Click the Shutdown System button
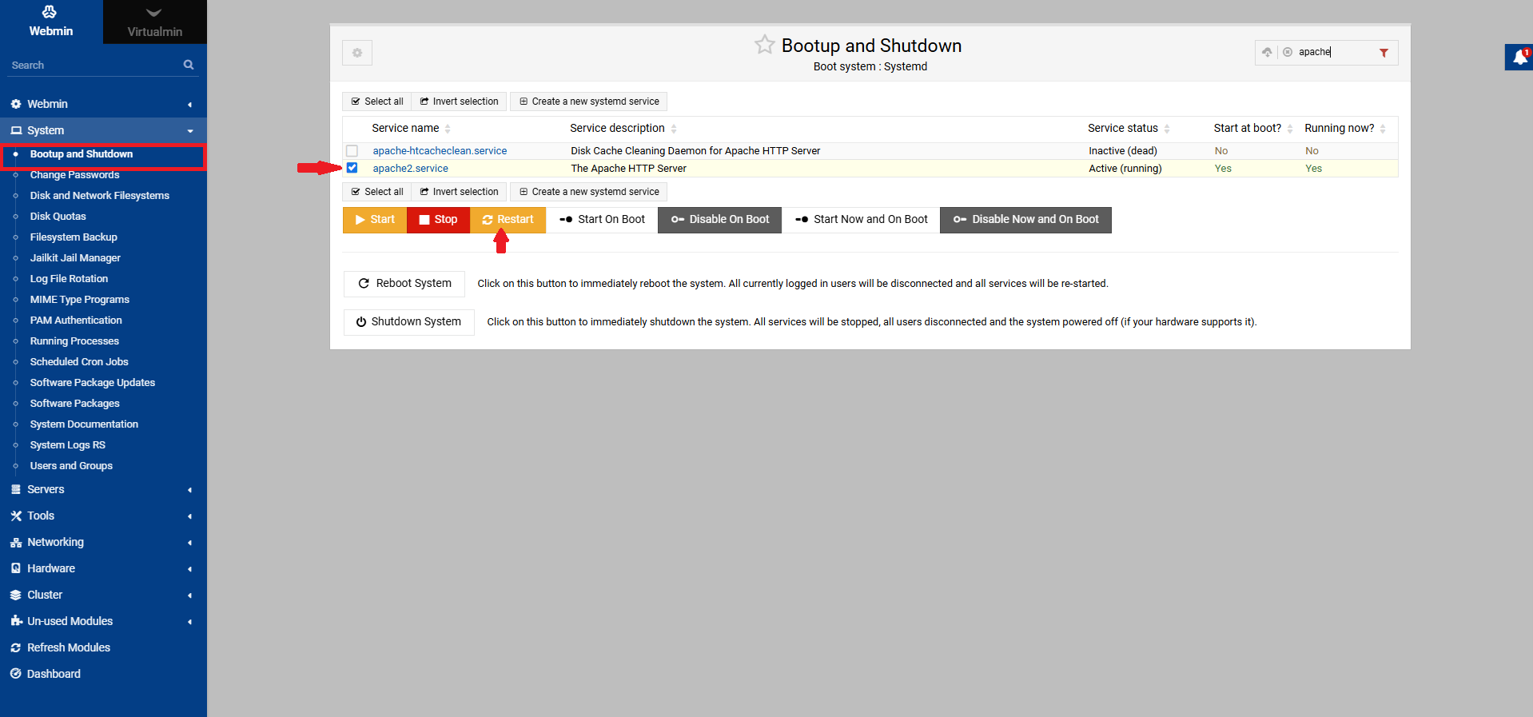The image size is (1533, 717). pyautogui.click(x=408, y=322)
